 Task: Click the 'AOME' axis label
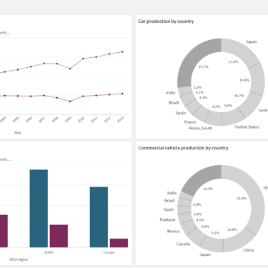tap(49, 252)
